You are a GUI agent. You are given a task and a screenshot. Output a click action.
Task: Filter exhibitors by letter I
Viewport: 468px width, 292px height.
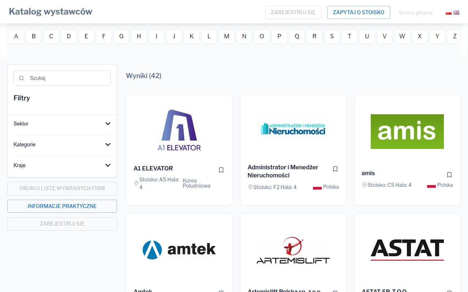pos(156,36)
